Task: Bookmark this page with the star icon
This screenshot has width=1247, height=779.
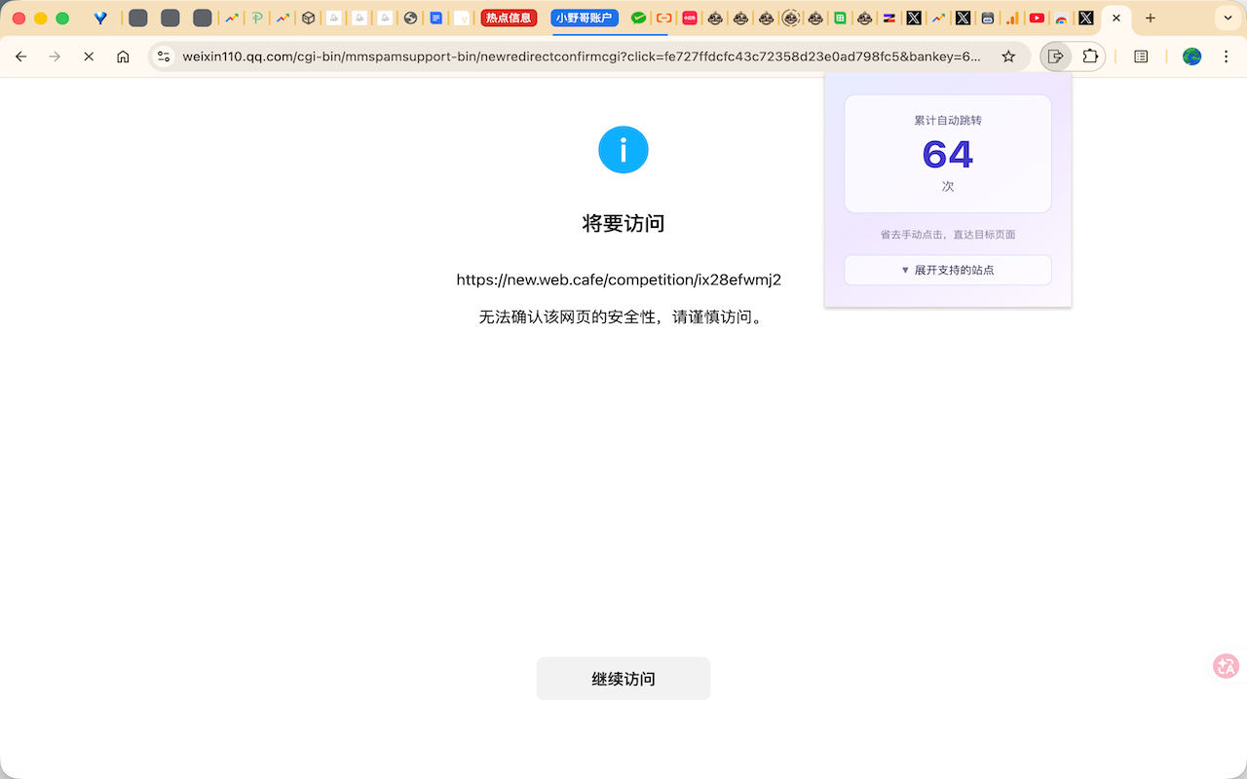Action: [1008, 56]
